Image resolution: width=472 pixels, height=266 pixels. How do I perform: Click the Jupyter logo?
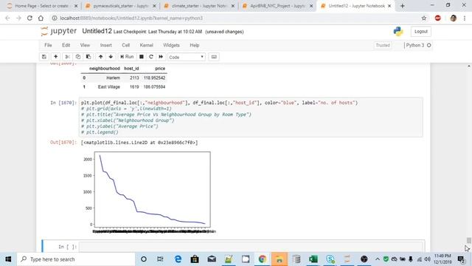(59, 31)
